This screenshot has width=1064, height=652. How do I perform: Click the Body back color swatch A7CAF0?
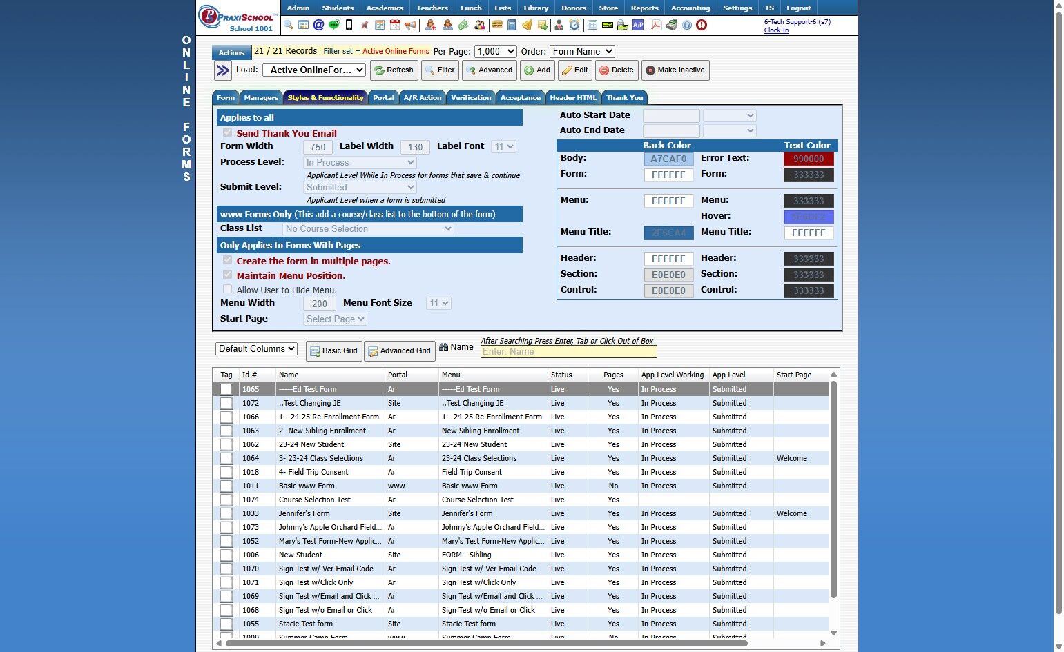tap(668, 159)
